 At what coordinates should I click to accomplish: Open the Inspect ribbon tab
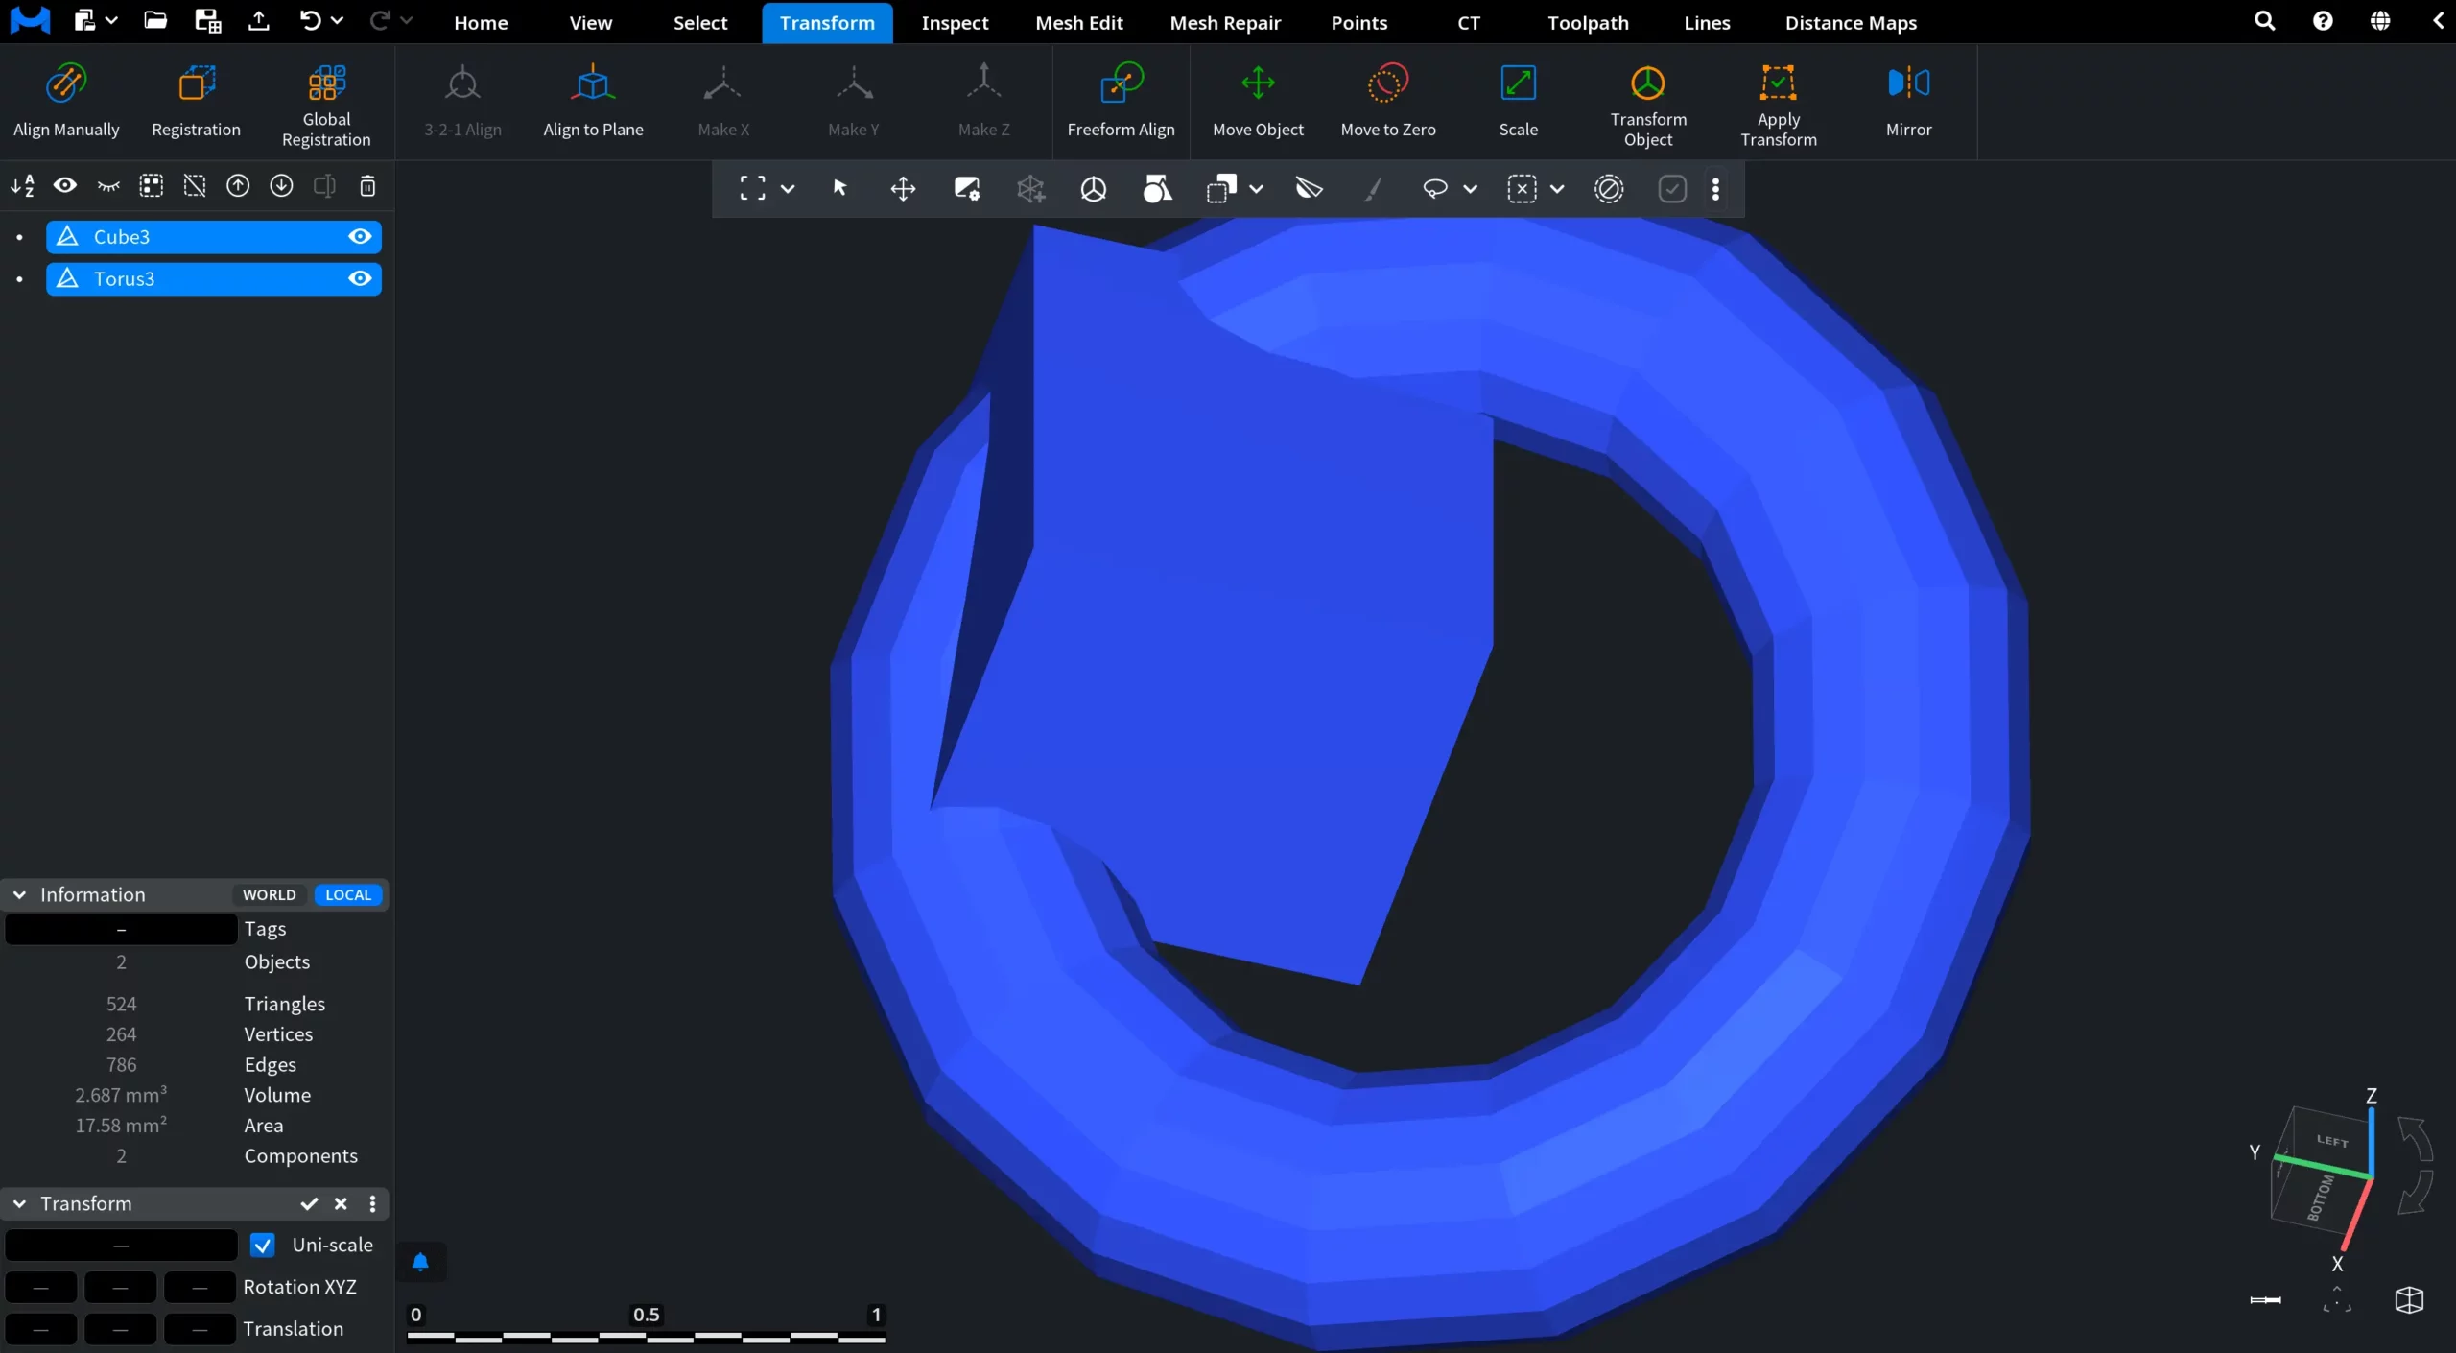pos(955,22)
